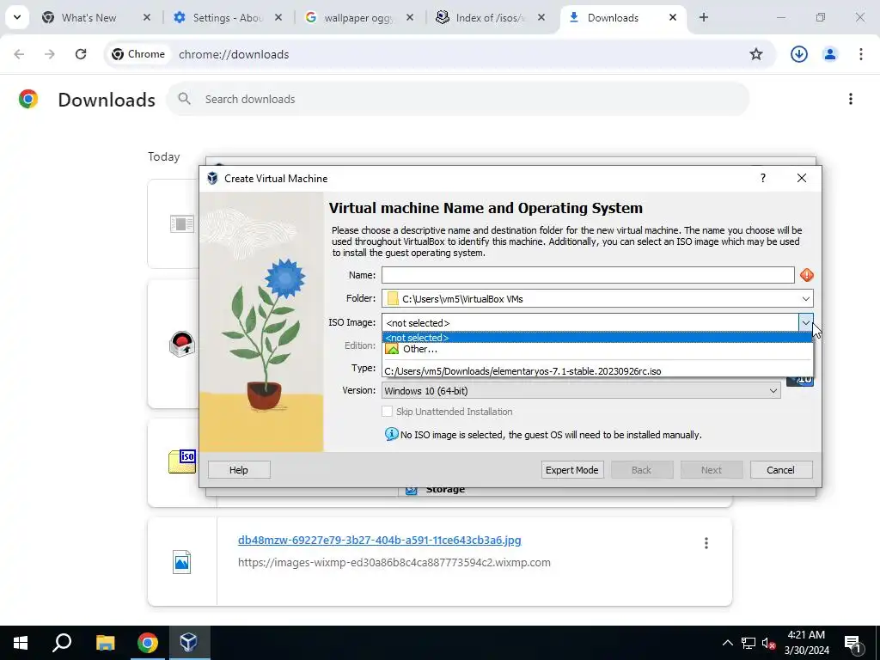This screenshot has width=880, height=660.
Task: Click the info icon beside 'No ISO image' message
Action: tap(391, 434)
